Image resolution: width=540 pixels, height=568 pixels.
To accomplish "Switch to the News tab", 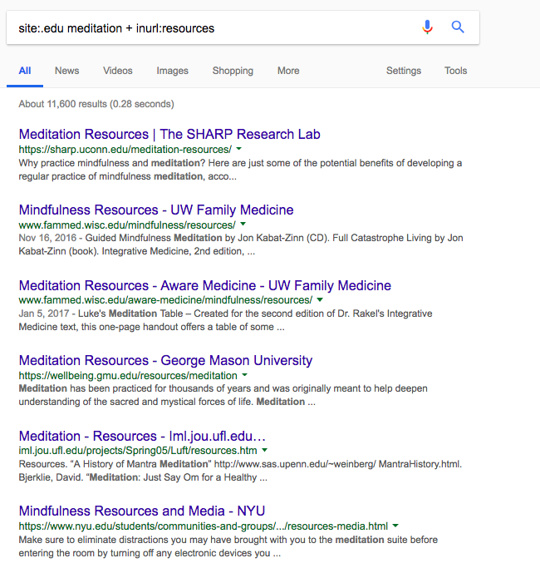I will click(66, 71).
